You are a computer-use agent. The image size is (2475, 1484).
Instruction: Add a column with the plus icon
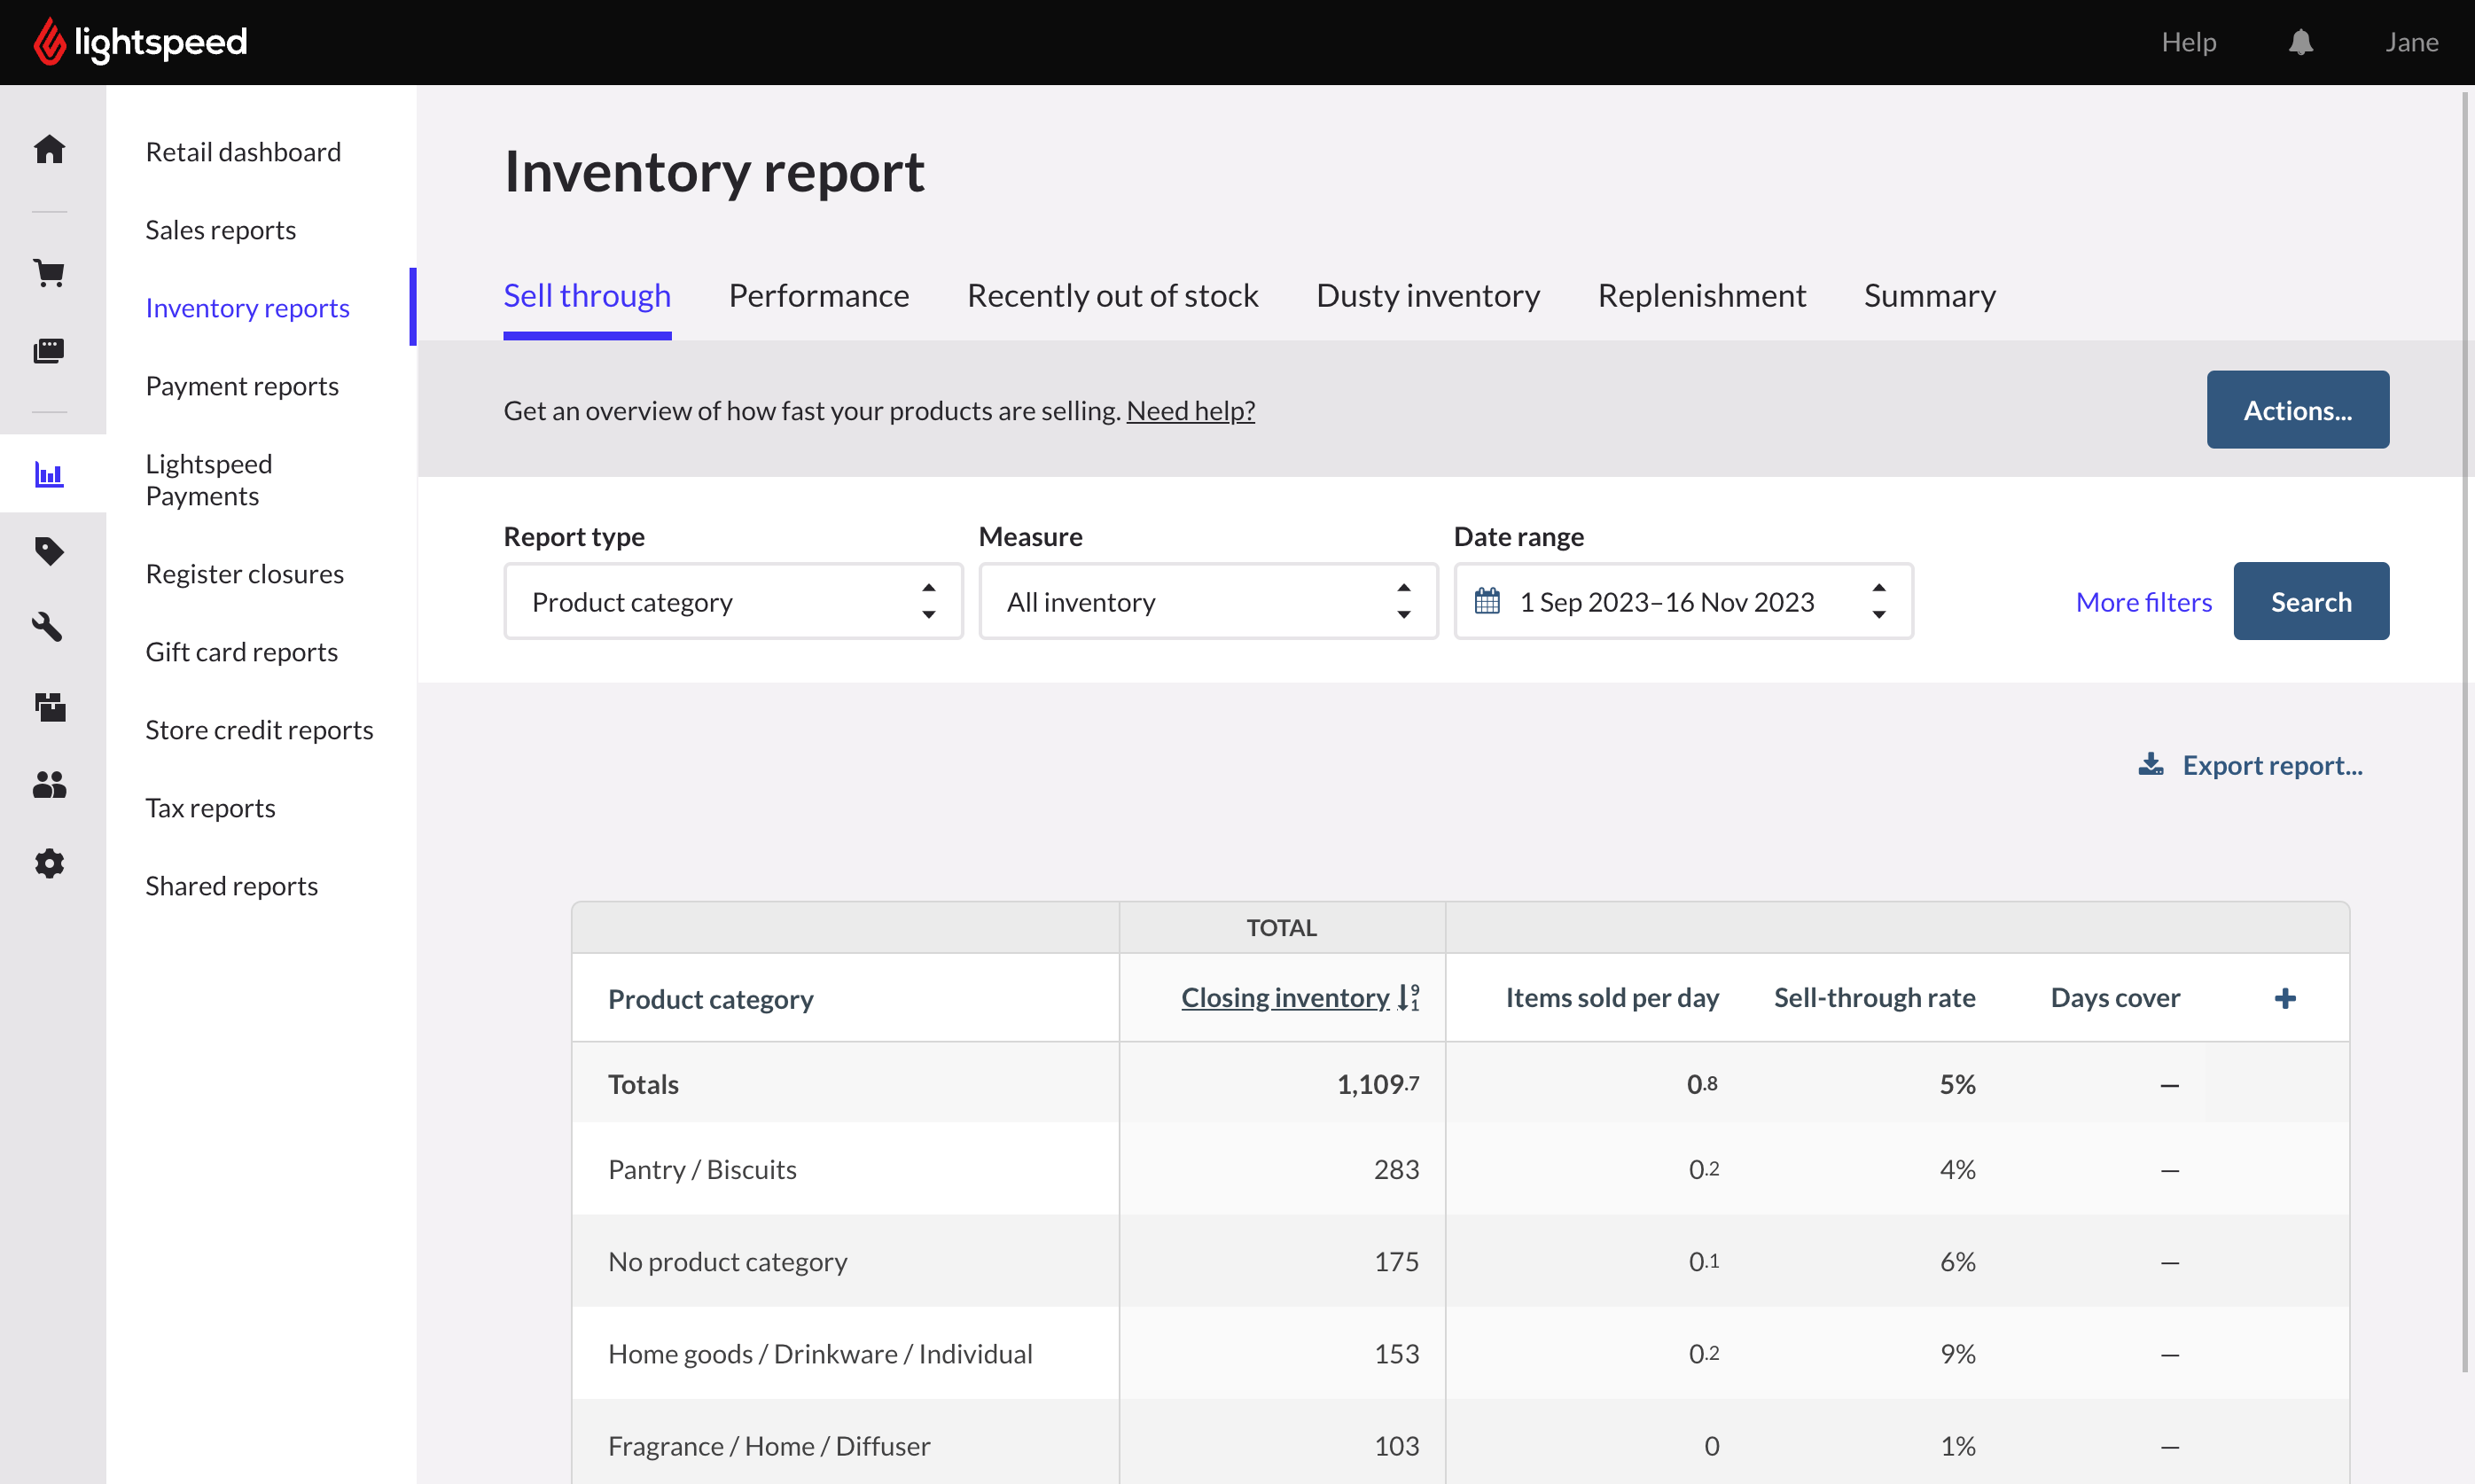[x=2284, y=998]
